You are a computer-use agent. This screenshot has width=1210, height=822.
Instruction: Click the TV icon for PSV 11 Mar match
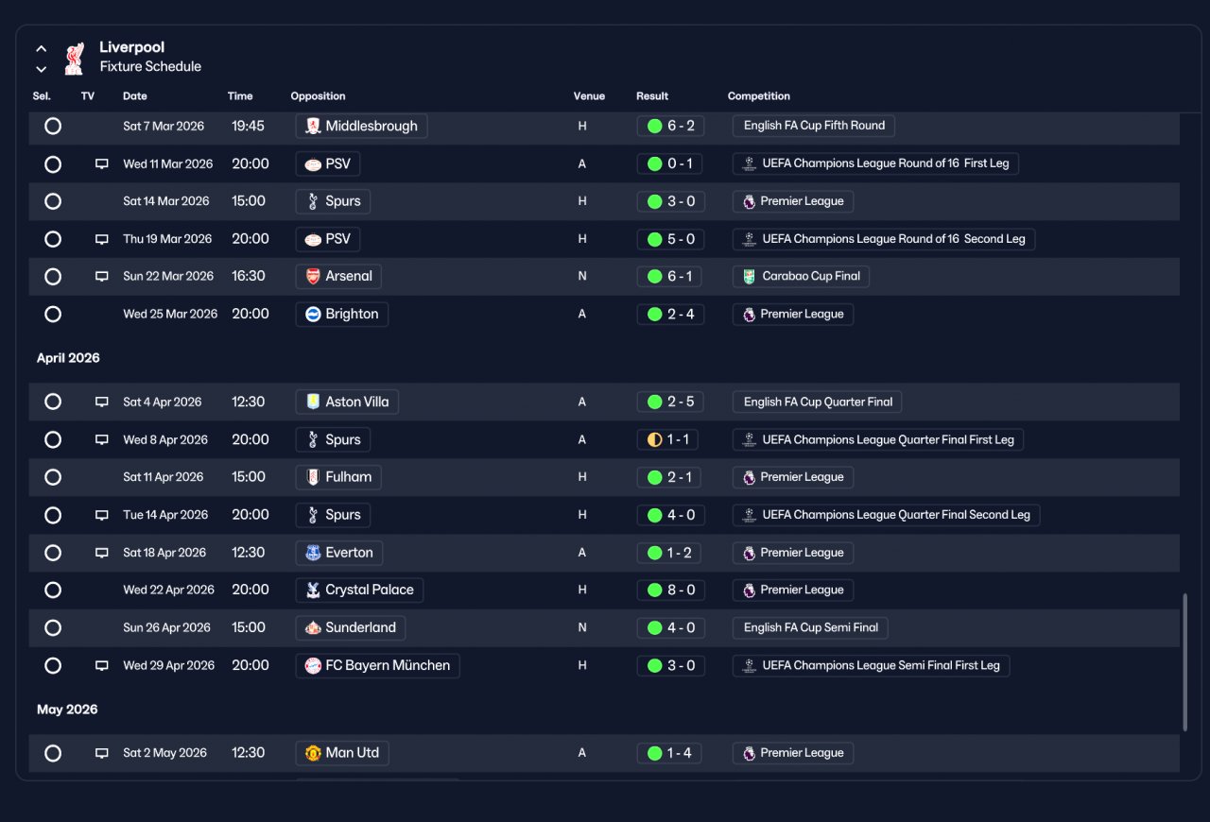pos(102,164)
